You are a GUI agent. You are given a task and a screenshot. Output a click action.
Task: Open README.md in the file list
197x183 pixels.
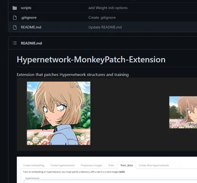coord(31,27)
